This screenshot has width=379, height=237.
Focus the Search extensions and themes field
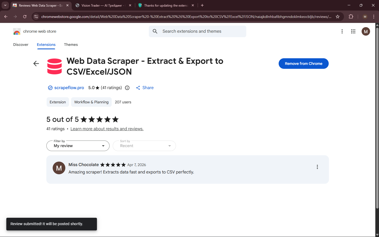click(198, 31)
